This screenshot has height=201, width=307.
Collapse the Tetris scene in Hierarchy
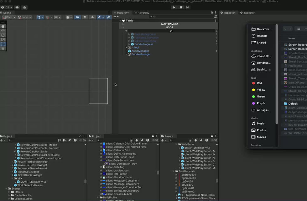pyautogui.click(x=120, y=21)
